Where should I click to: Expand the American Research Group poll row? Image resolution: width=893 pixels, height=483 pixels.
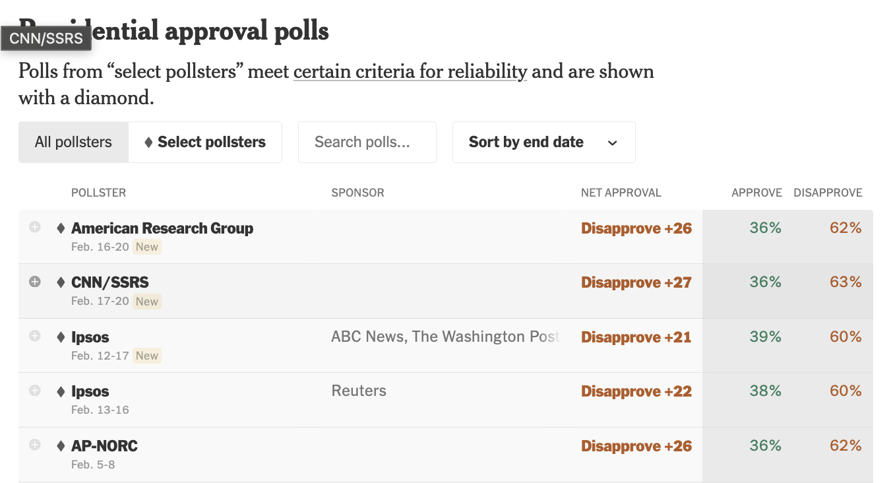(35, 228)
